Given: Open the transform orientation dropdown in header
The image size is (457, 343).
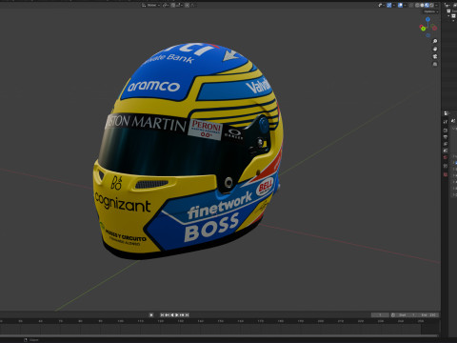Looking at the screenshot, I should point(150,5).
